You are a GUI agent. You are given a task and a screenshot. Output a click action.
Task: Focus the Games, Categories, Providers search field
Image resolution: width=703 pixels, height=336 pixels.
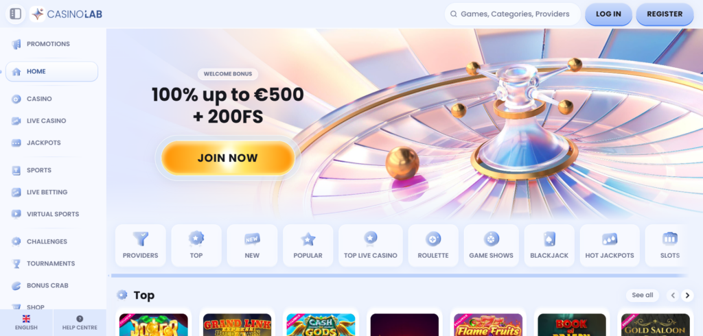point(512,14)
